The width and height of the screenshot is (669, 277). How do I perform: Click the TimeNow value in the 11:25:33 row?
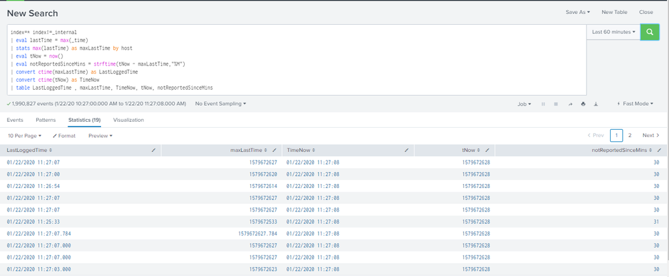click(313, 221)
